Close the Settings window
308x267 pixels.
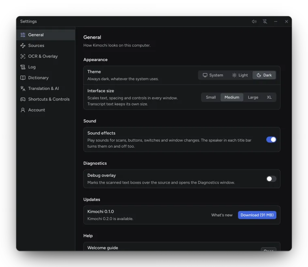coord(287,21)
